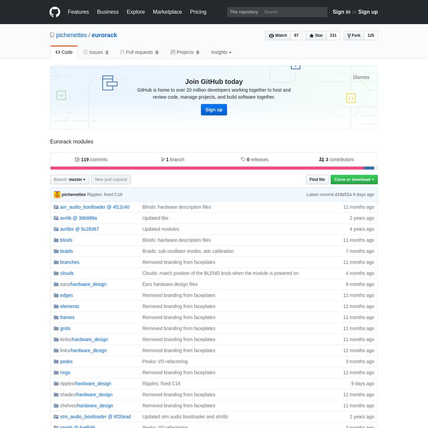Click the people icon beside 3 contributors
Image resolution: width=428 pixels, height=428 pixels.
tap(321, 159)
